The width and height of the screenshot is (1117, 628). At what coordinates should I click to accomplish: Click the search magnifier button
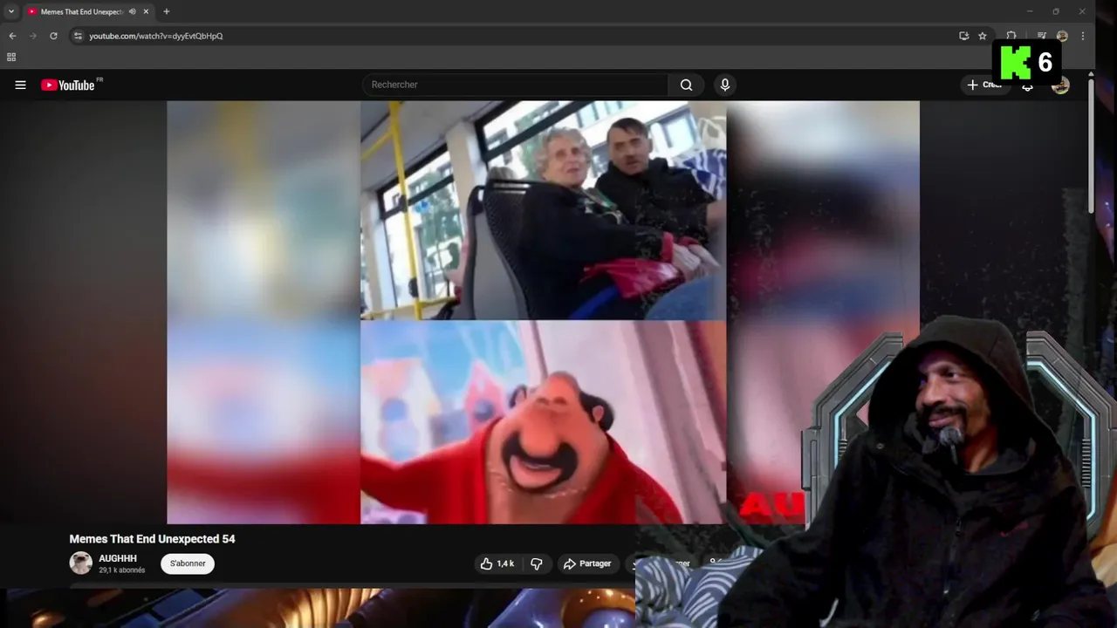coord(686,85)
